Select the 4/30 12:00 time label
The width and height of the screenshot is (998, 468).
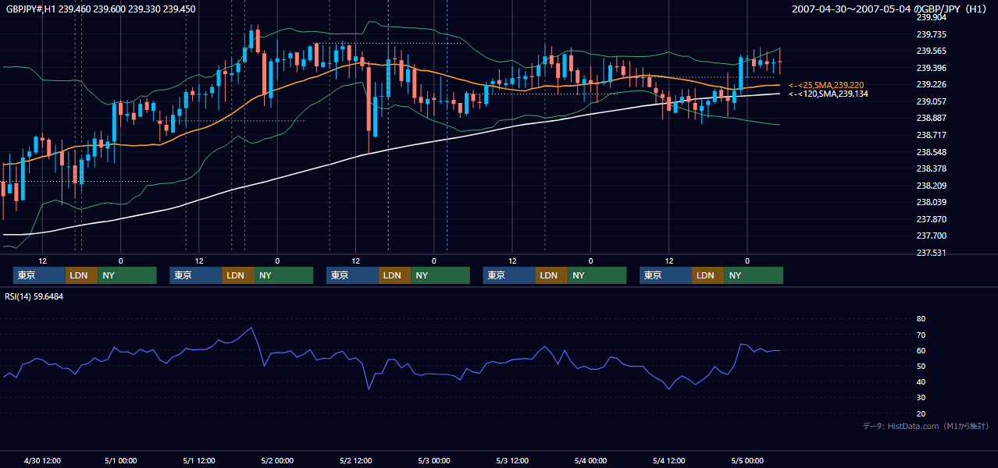point(43,461)
